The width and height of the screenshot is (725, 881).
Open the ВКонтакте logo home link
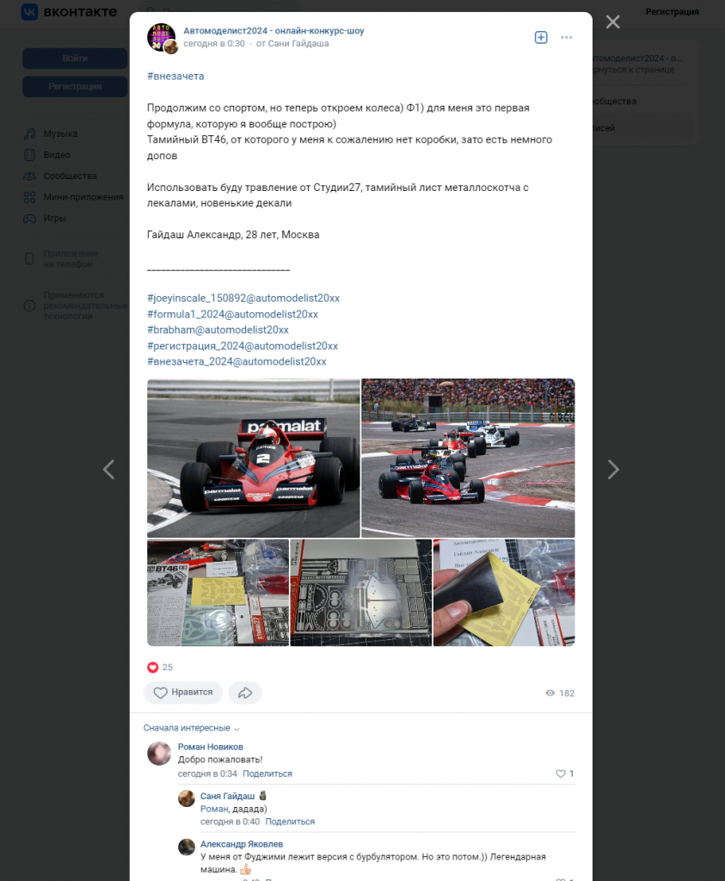coord(69,11)
